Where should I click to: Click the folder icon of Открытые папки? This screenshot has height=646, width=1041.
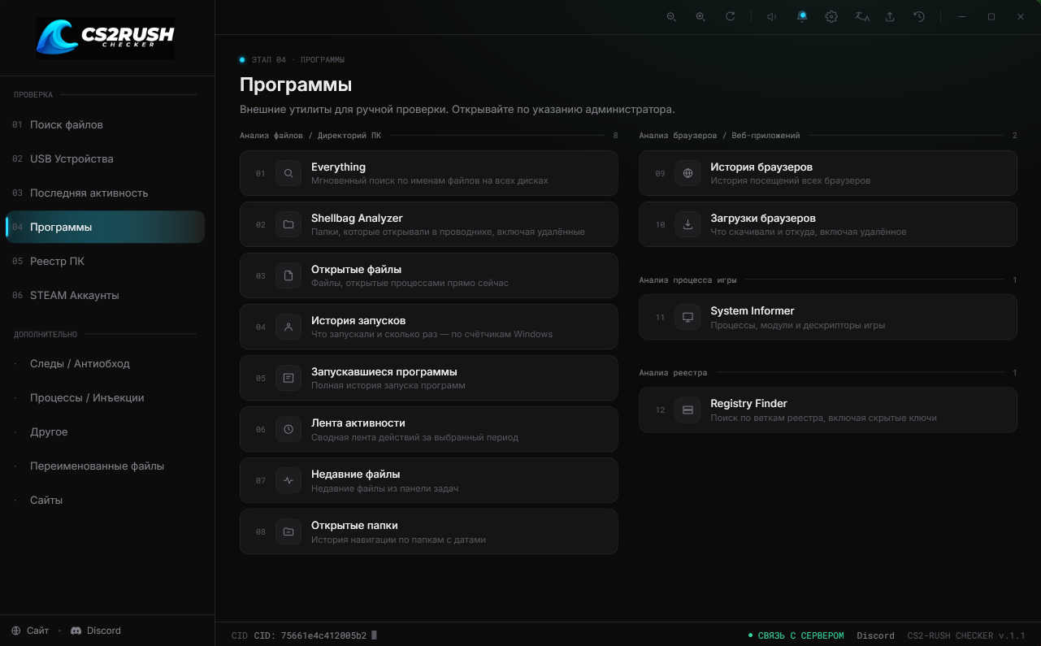pos(288,531)
